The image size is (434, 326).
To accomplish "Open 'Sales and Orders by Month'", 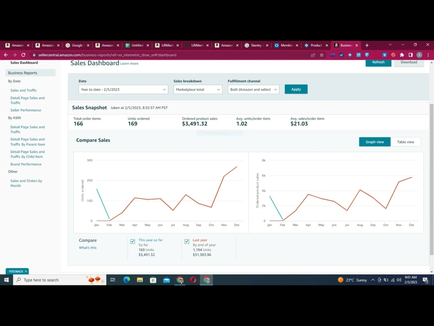I will (26, 183).
